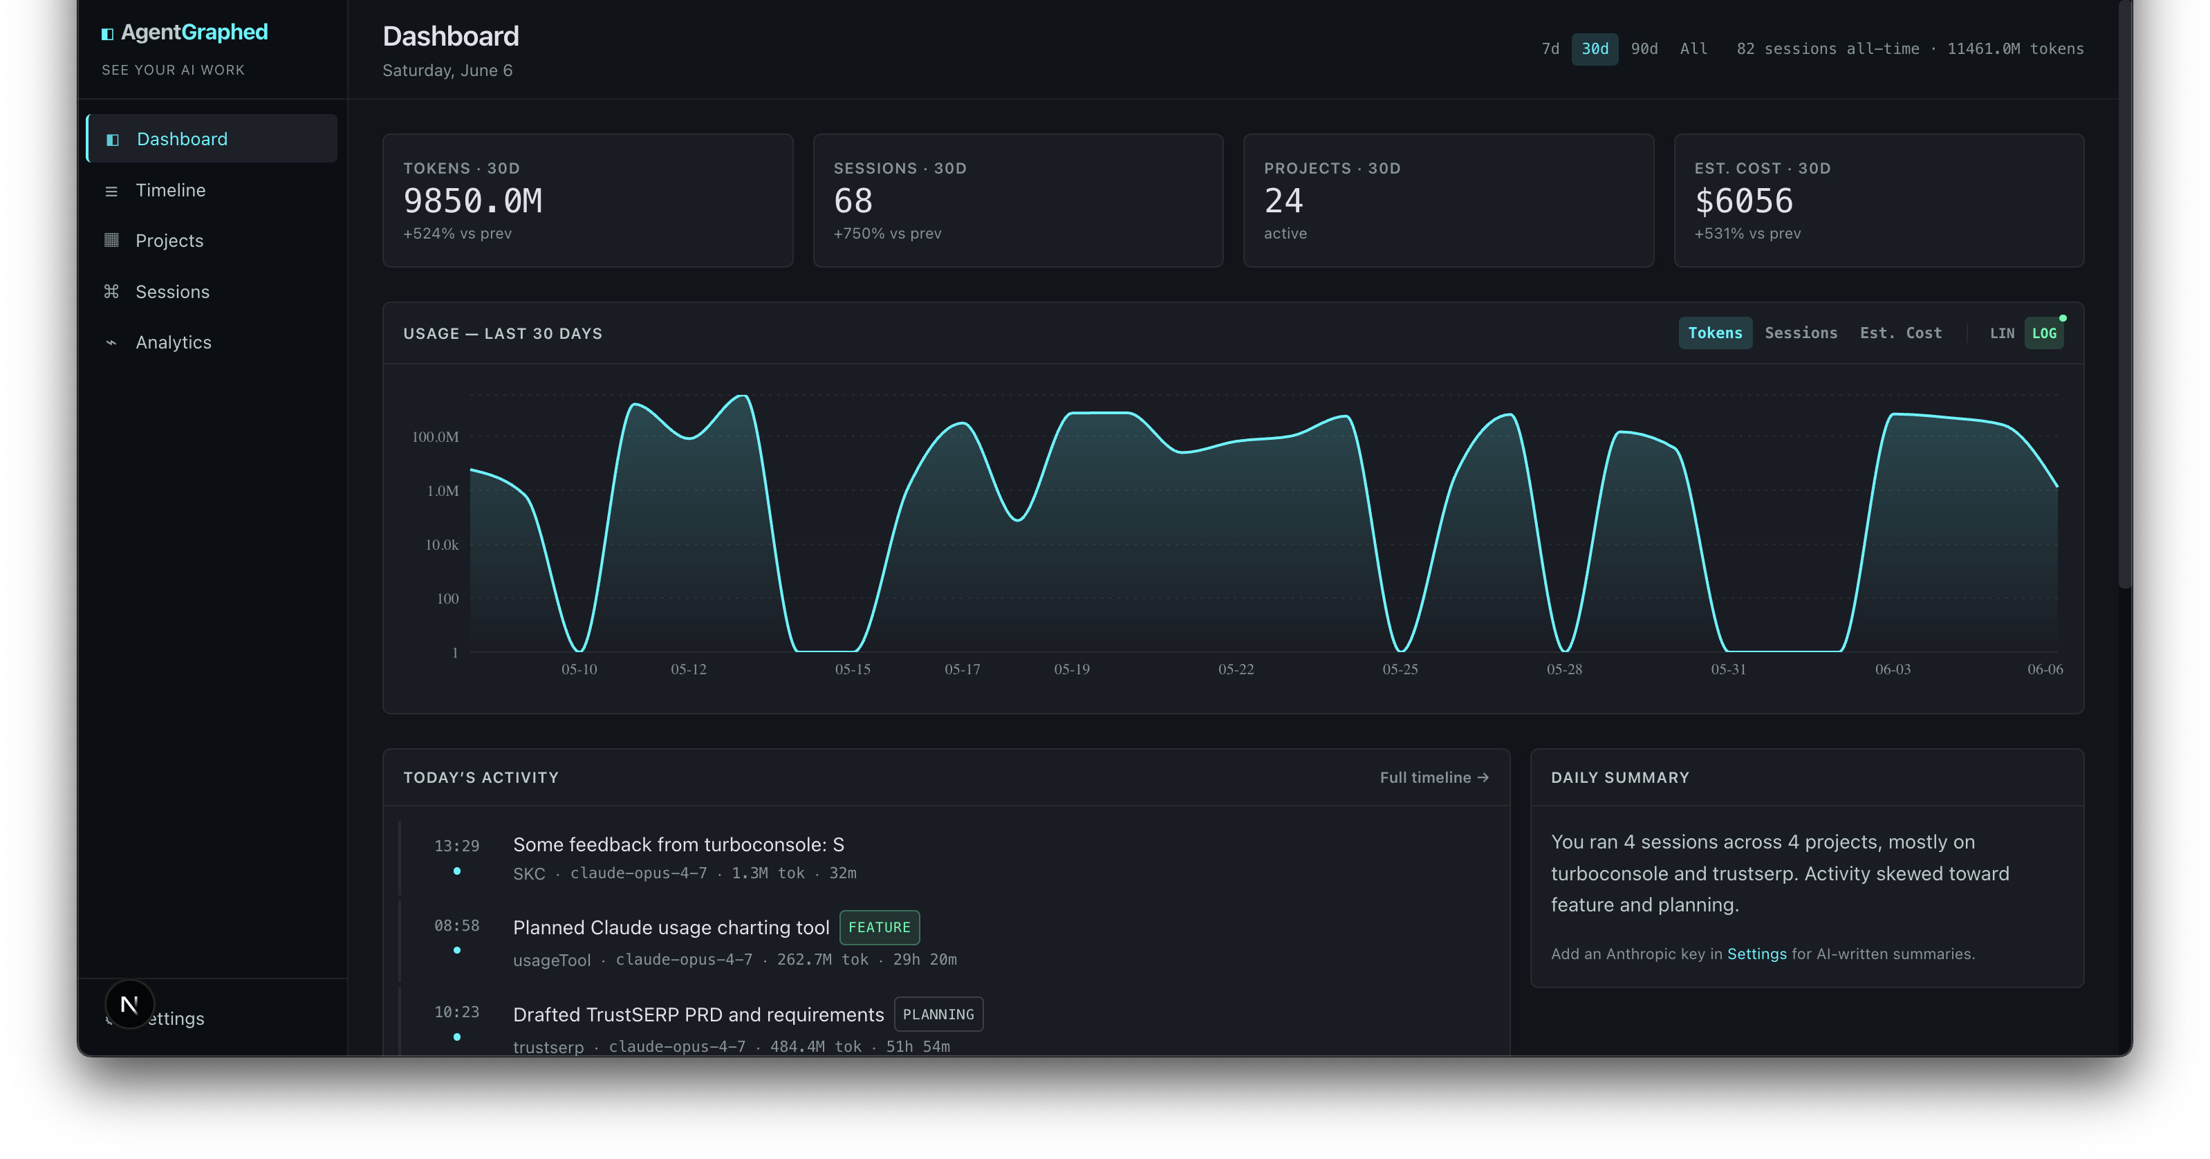This screenshot has height=1159, width=2210.
Task: Click the '100.0M' y-axis label
Action: (x=435, y=436)
